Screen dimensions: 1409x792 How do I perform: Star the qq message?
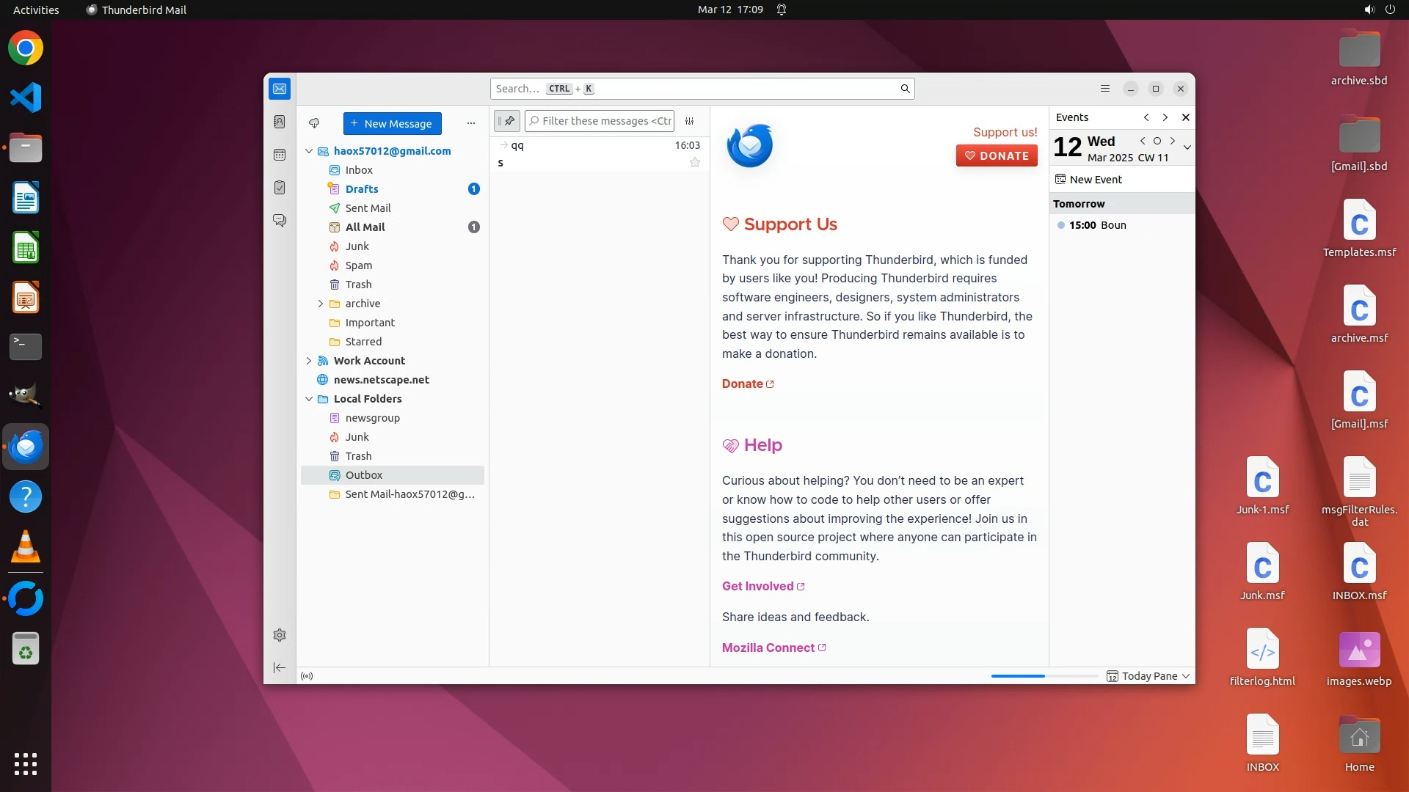coord(695,163)
